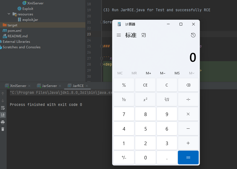Click the fold marker on editor line 28

click(102, 64)
